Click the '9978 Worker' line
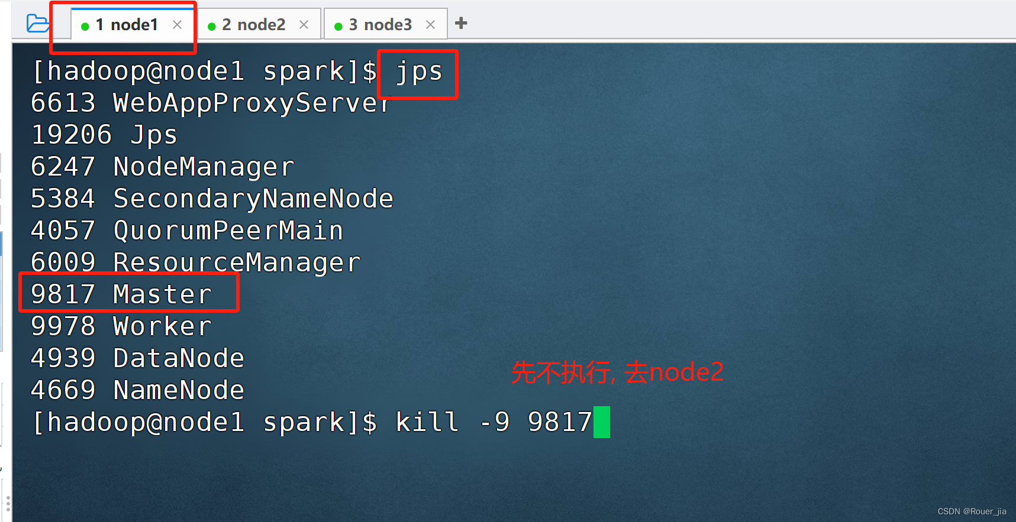The width and height of the screenshot is (1016, 522). [x=121, y=326]
